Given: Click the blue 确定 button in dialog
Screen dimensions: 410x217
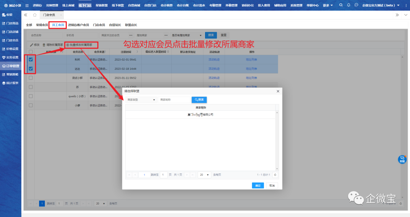Looking at the screenshot, I should 258,186.
